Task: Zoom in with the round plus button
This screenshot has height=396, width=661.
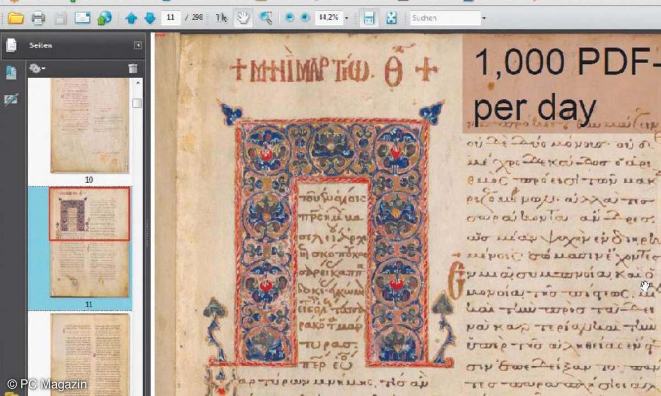Action: pos(305,18)
